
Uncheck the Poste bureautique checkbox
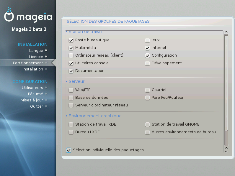71,40
